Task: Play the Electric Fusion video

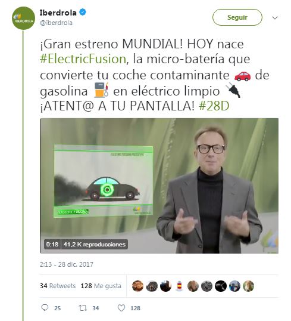Action: coord(159,186)
